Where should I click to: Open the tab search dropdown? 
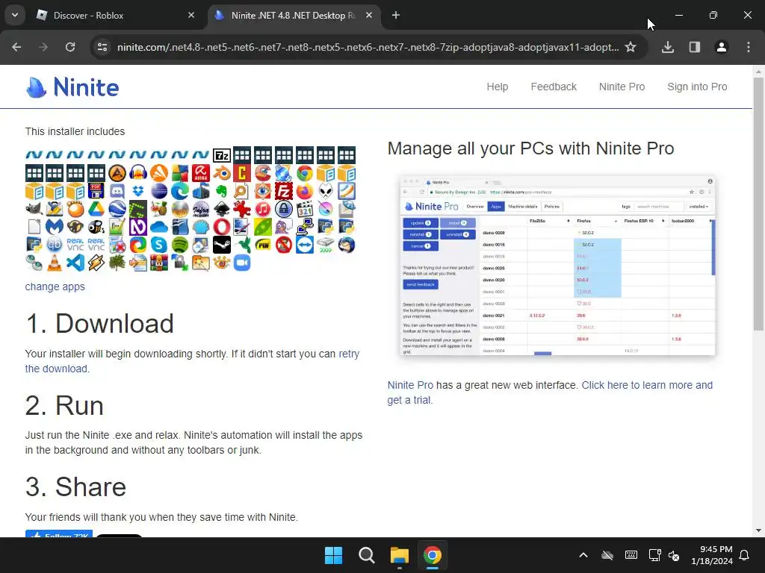[x=15, y=15]
